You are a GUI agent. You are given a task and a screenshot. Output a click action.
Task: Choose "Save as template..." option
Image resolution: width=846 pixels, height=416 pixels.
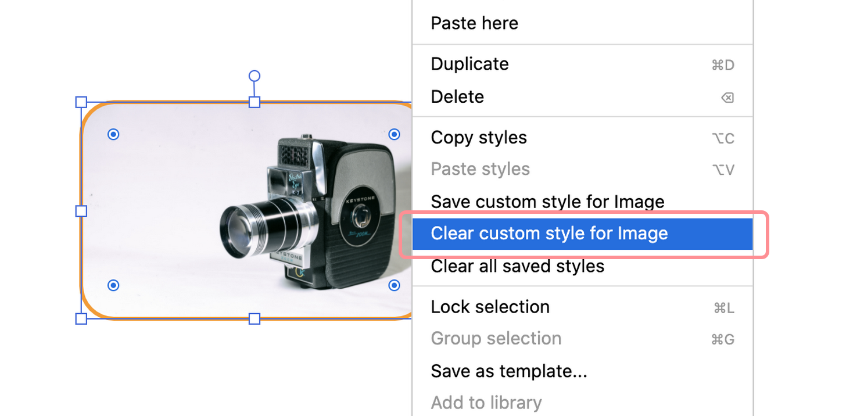pyautogui.click(x=508, y=371)
